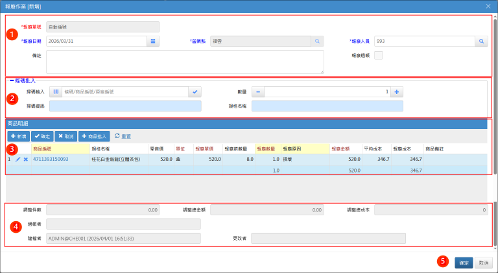The height and width of the screenshot is (273, 498).
Task: Confirm barcode entry with the checkmark icon
Action: tap(195, 92)
